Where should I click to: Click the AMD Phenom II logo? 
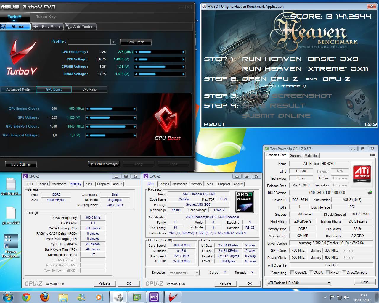[x=245, y=202]
